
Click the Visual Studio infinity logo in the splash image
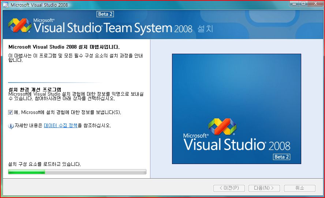222,126
